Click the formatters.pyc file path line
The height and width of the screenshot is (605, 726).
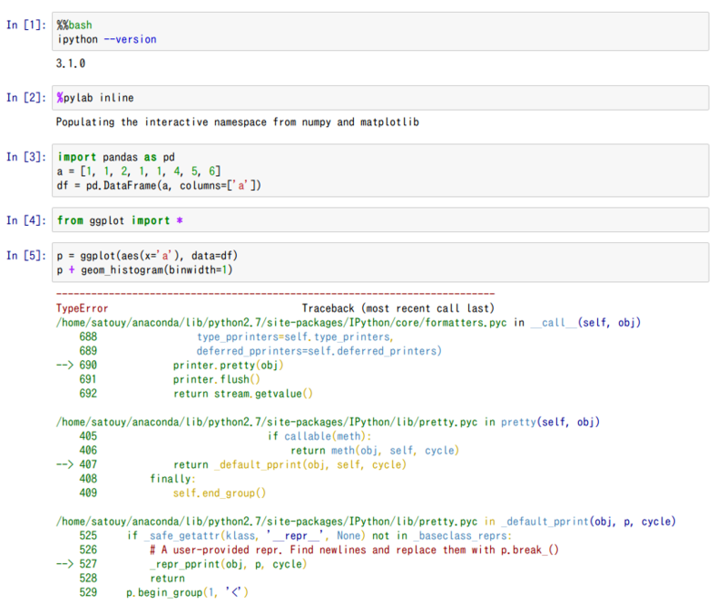coord(348,323)
